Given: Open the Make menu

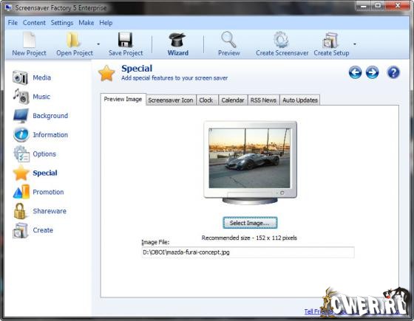Looking at the screenshot, I should 86,23.
